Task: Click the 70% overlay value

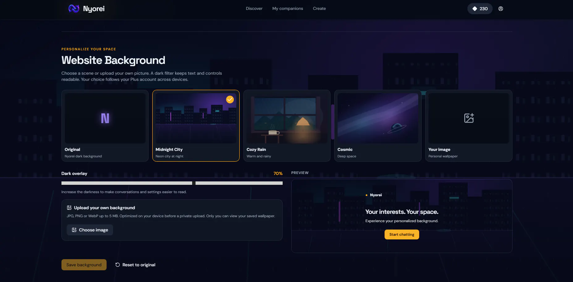Action: (278, 173)
